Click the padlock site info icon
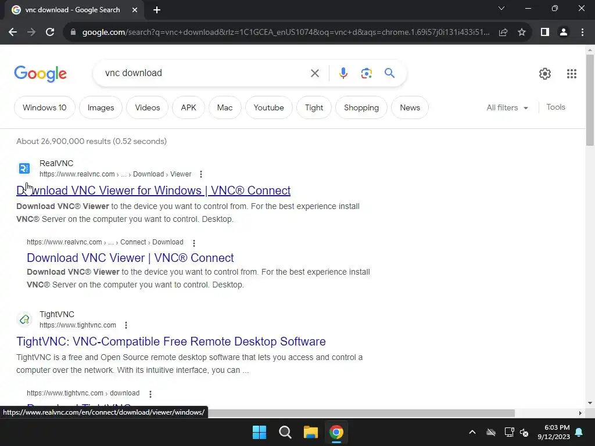The image size is (595, 446). [x=73, y=33]
